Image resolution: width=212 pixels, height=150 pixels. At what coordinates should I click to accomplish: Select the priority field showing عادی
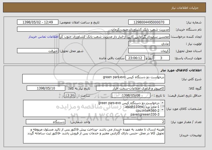click(149, 44)
